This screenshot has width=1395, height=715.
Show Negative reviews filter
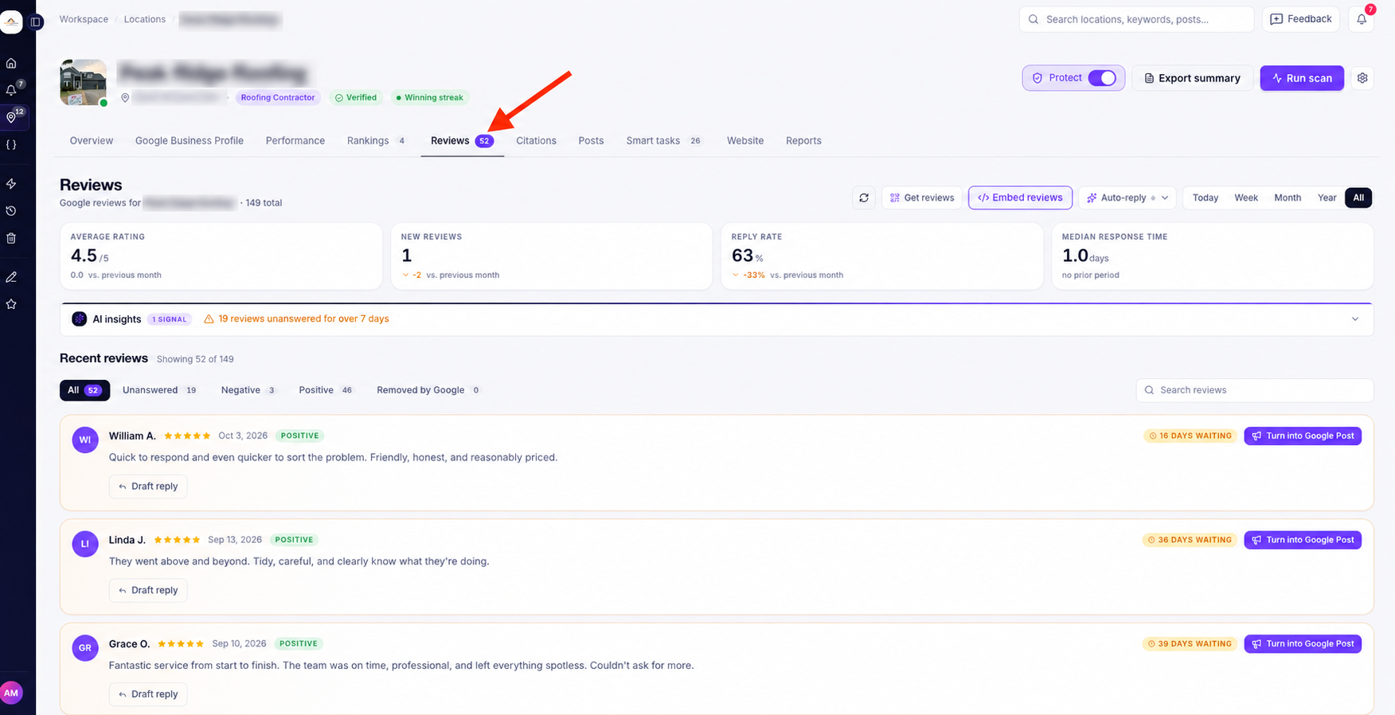[248, 390]
